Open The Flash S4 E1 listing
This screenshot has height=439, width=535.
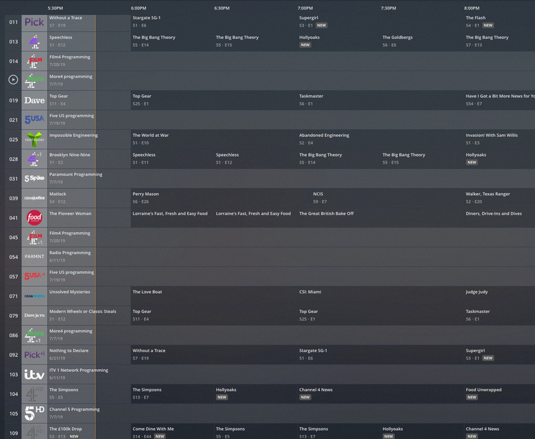499,23
